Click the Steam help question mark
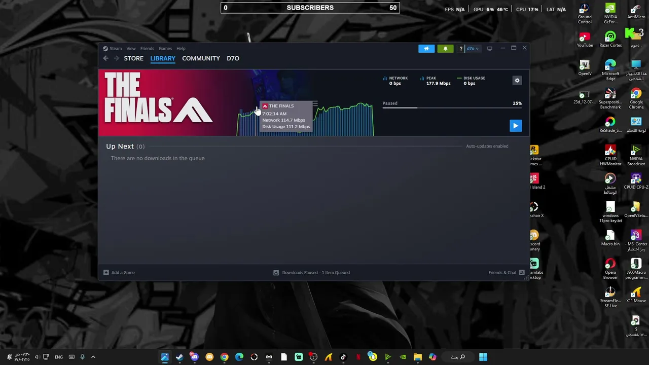Viewport: 649px width, 365px height. coord(461,49)
